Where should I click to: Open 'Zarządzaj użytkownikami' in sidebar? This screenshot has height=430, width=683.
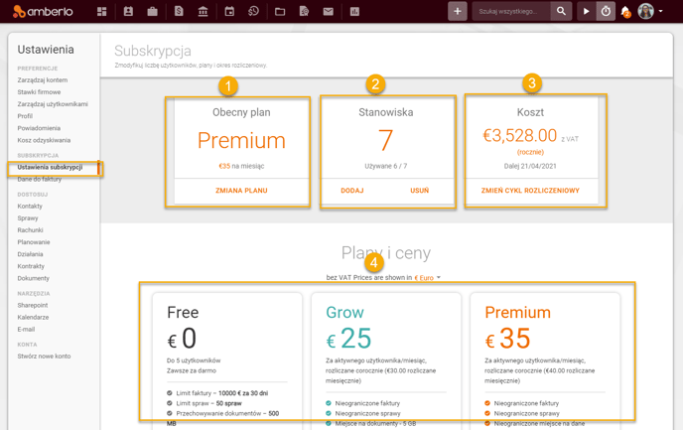[53, 104]
